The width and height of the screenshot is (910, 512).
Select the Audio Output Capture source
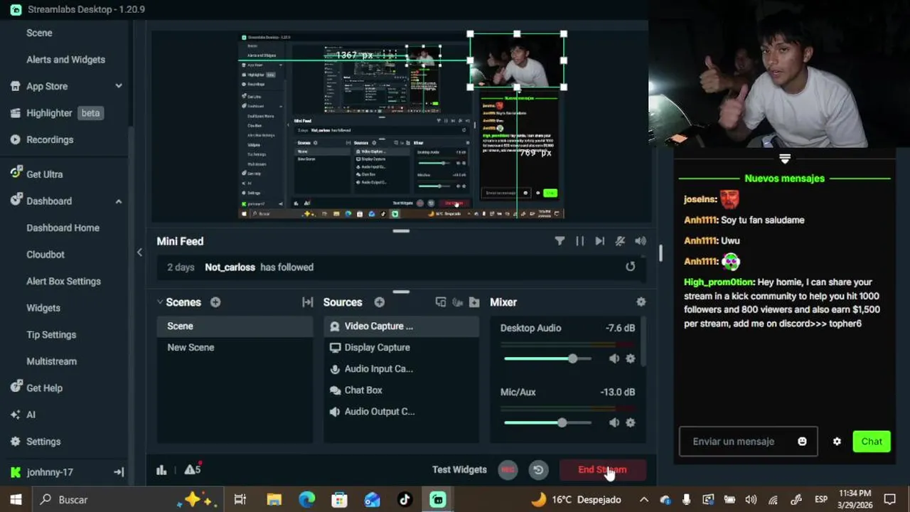tap(402, 411)
